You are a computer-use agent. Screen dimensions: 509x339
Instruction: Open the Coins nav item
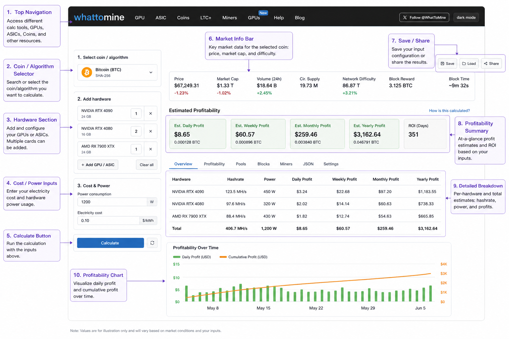coord(183,18)
